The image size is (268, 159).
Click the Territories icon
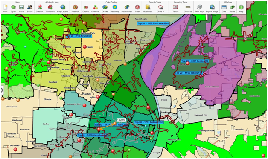(x=50, y=9)
